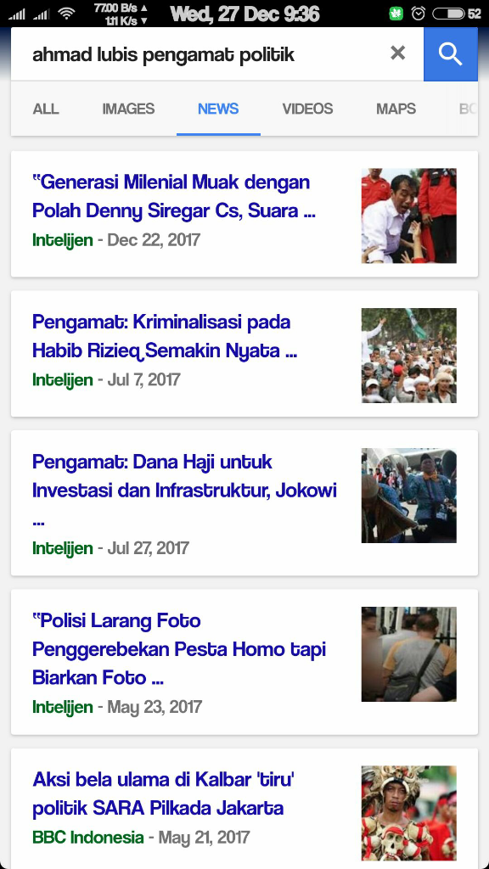Viewport: 489px width, 869px height.
Task: Open 'Polisi Larang Foto Penggerebekan' headline
Action: [x=179, y=649]
